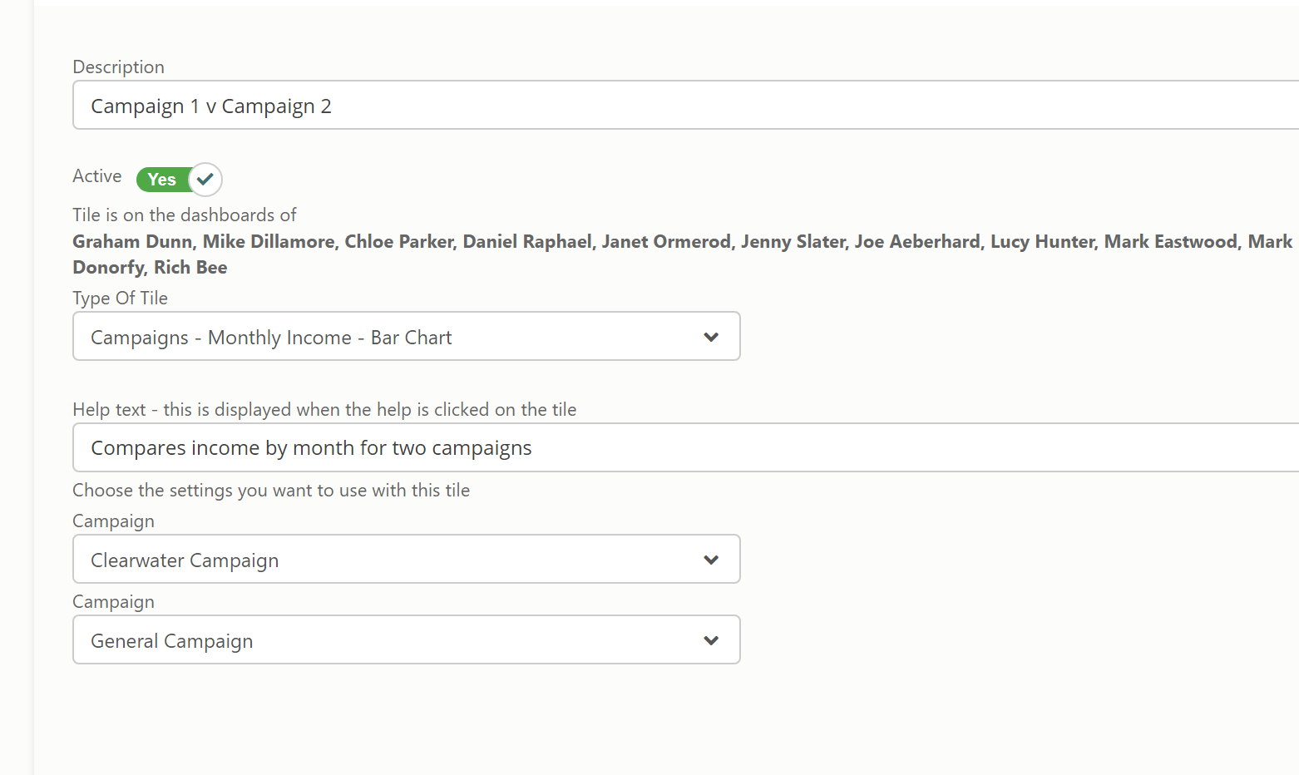Click chevron arrow beside Clearwater Campaign
Screen dimensions: 1299x775
(x=711, y=560)
